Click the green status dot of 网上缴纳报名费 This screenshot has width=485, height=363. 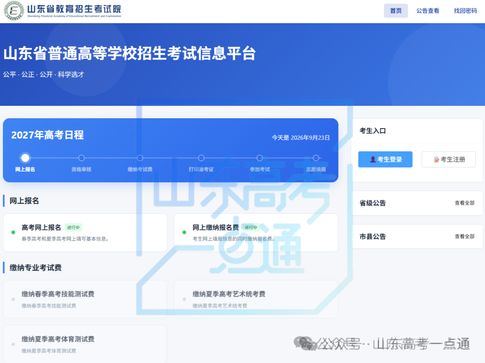[184, 233]
